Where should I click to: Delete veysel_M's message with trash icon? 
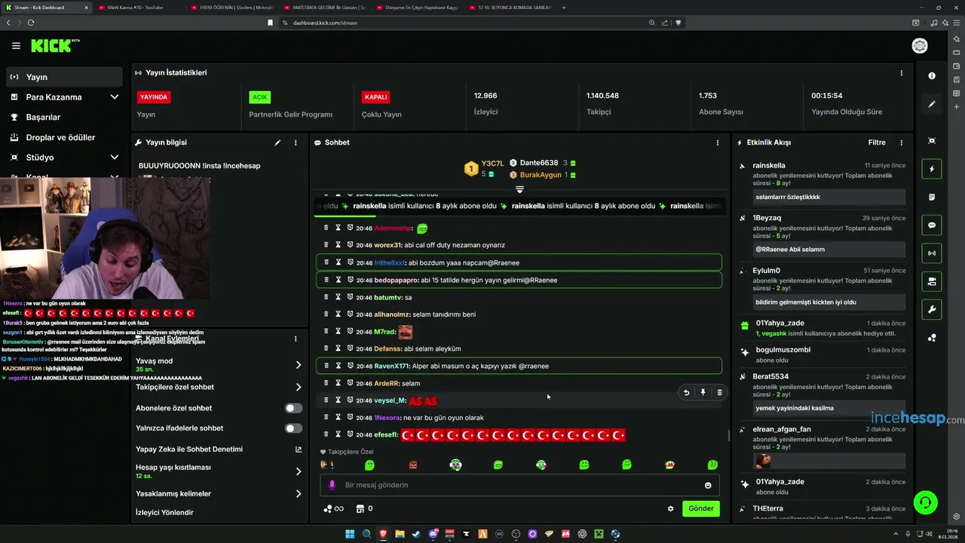click(x=719, y=392)
